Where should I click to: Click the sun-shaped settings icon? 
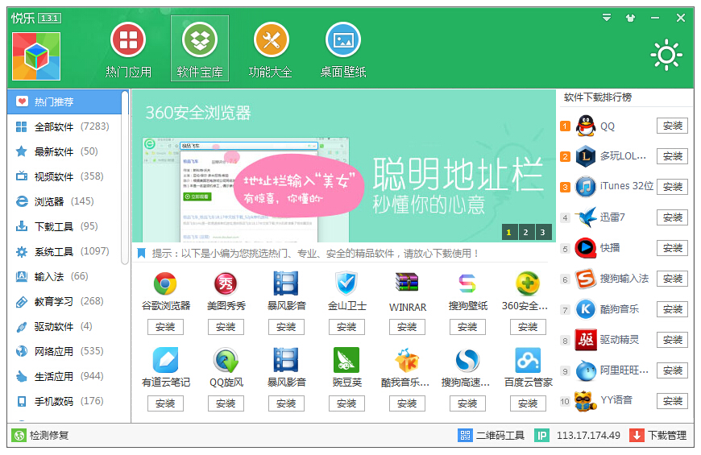pos(666,55)
